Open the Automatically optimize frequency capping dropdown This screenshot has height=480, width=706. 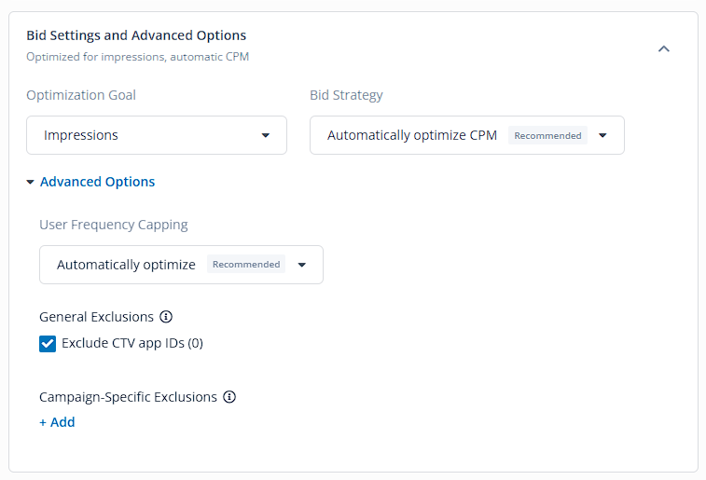pyautogui.click(x=182, y=265)
